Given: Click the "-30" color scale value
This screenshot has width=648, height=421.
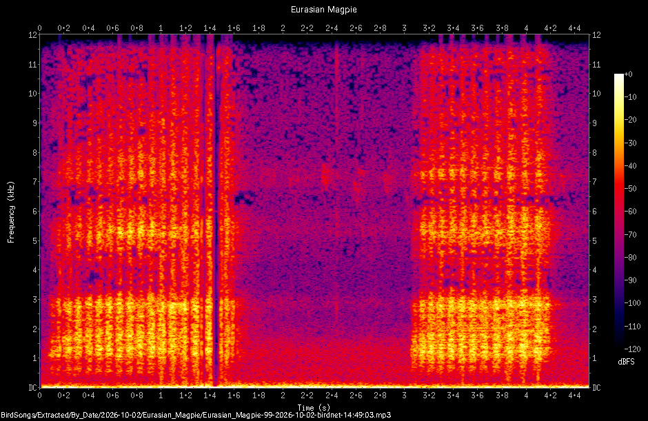Looking at the screenshot, I should coord(631,143).
